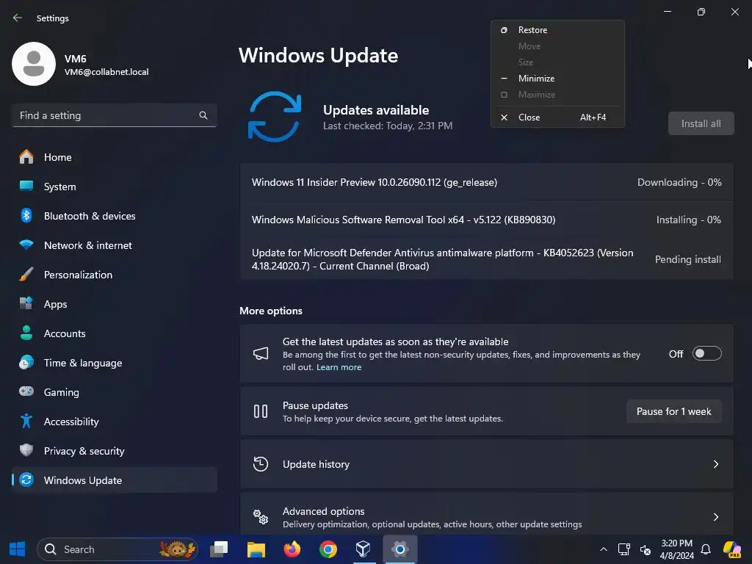Click Windows Malicious Software Removal Tool row
752x564 pixels.
(x=486, y=220)
